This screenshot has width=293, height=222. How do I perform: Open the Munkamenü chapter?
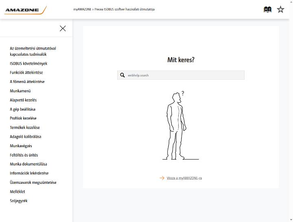(x=20, y=91)
